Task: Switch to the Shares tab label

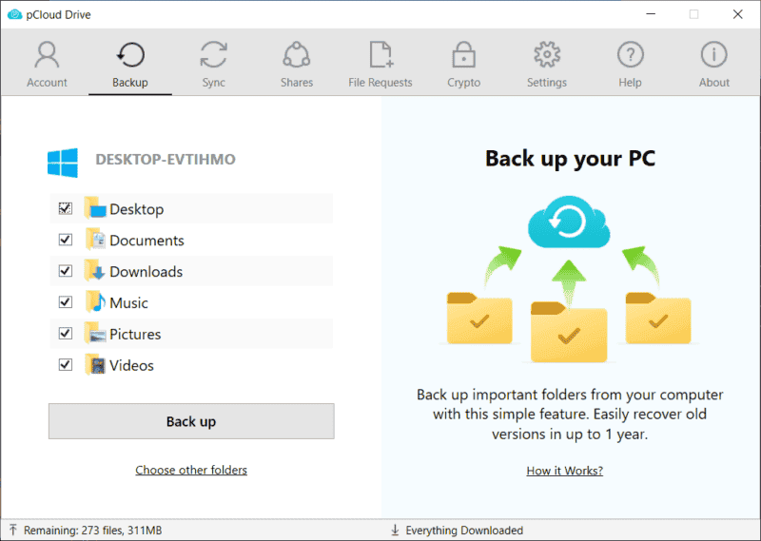Action: pyautogui.click(x=297, y=83)
